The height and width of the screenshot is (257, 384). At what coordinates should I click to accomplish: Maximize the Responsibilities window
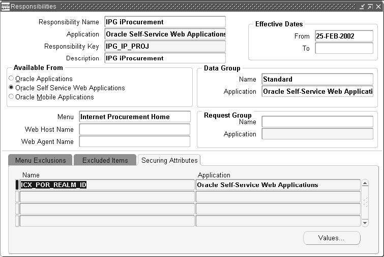click(x=370, y=7)
